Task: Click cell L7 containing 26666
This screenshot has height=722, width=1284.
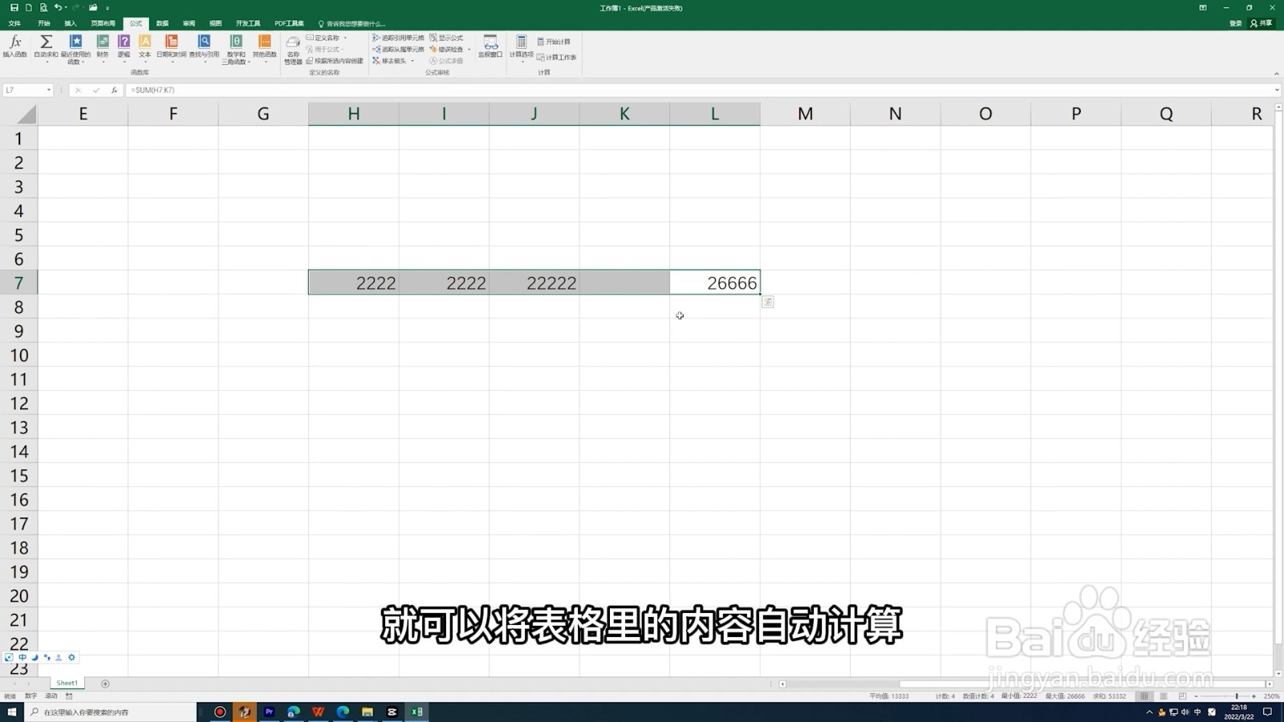Action: [x=715, y=282]
